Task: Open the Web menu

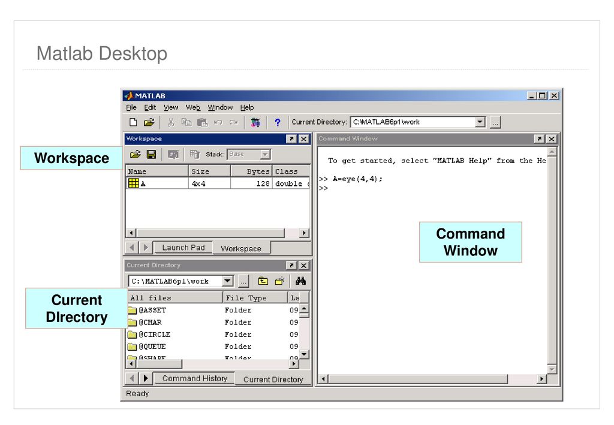Action: click(x=192, y=107)
